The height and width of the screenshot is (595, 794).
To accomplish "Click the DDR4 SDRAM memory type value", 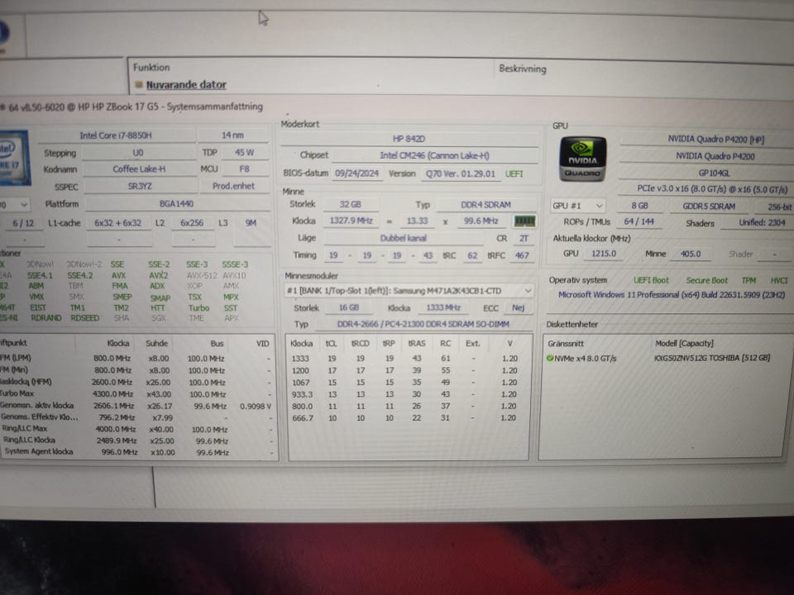I will tap(485, 205).
